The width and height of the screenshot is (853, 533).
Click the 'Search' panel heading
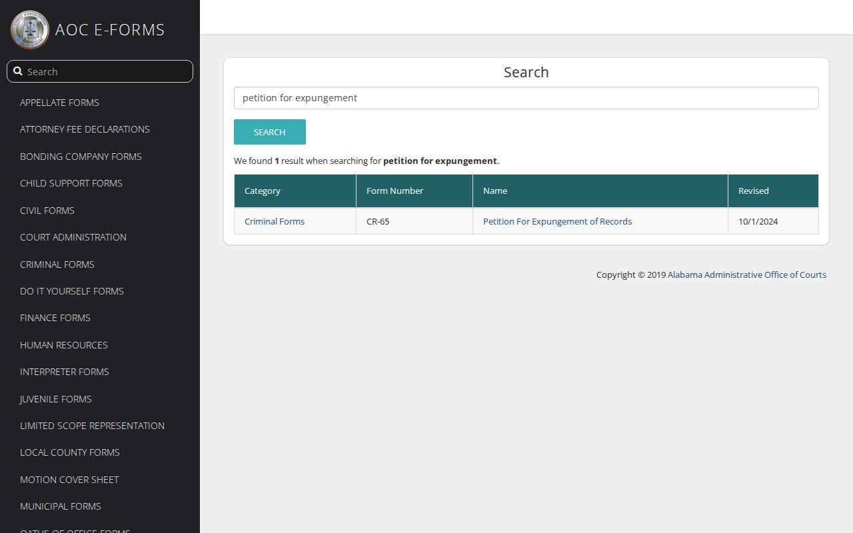[526, 72]
